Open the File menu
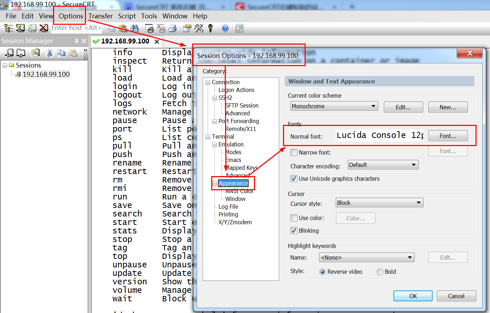Screen dimensions: 490x313 point(11,16)
